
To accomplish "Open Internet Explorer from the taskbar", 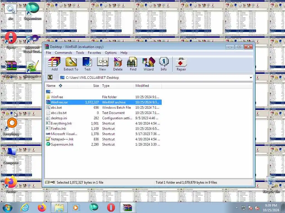I will (25, 207).
